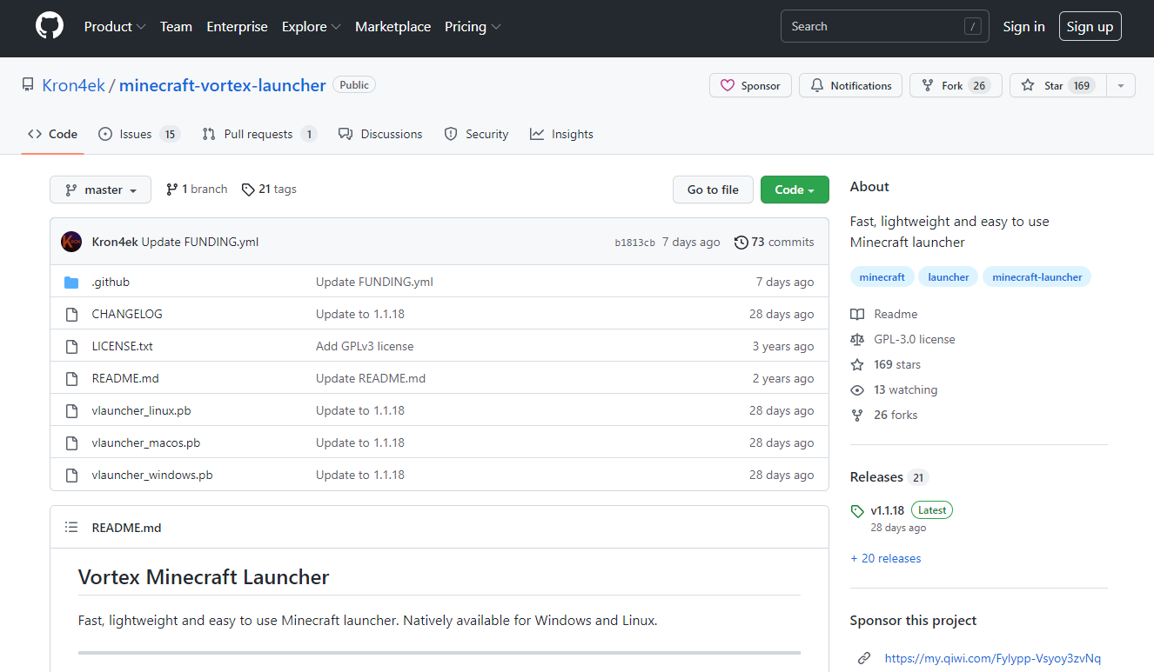This screenshot has width=1154, height=672.
Task: Open the v1.1.18 latest release
Action: (x=887, y=510)
